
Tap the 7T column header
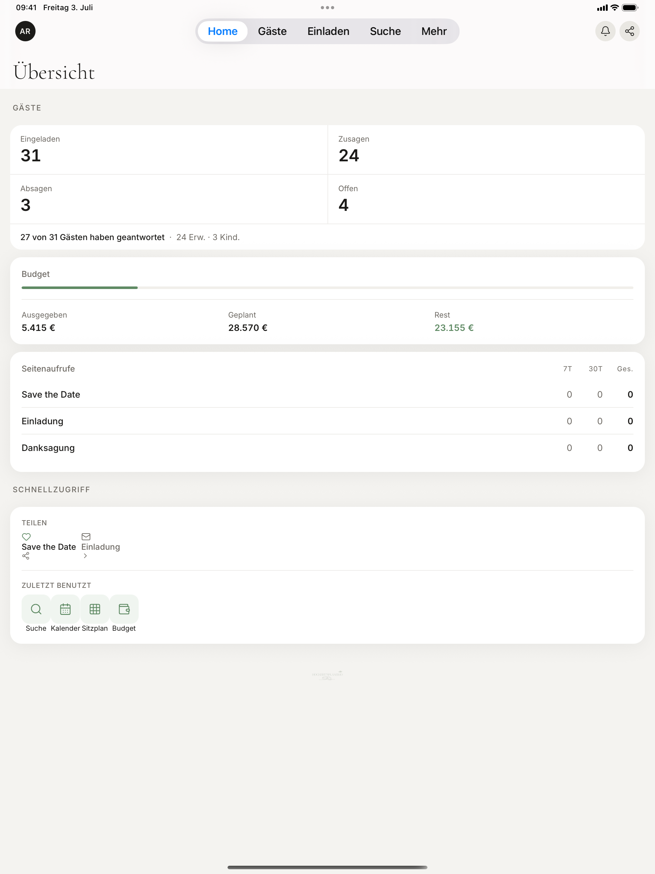tap(567, 369)
